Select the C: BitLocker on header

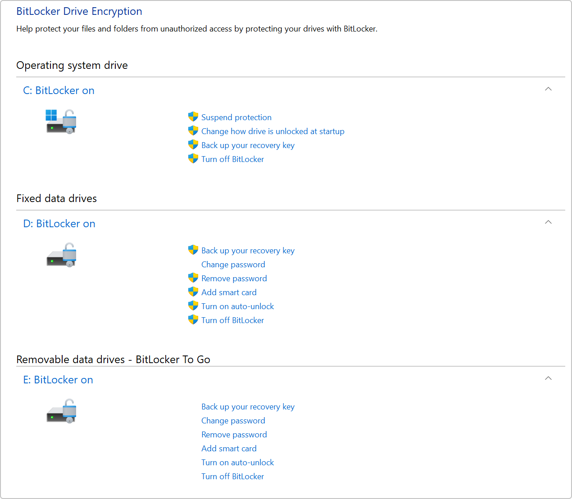coord(59,90)
